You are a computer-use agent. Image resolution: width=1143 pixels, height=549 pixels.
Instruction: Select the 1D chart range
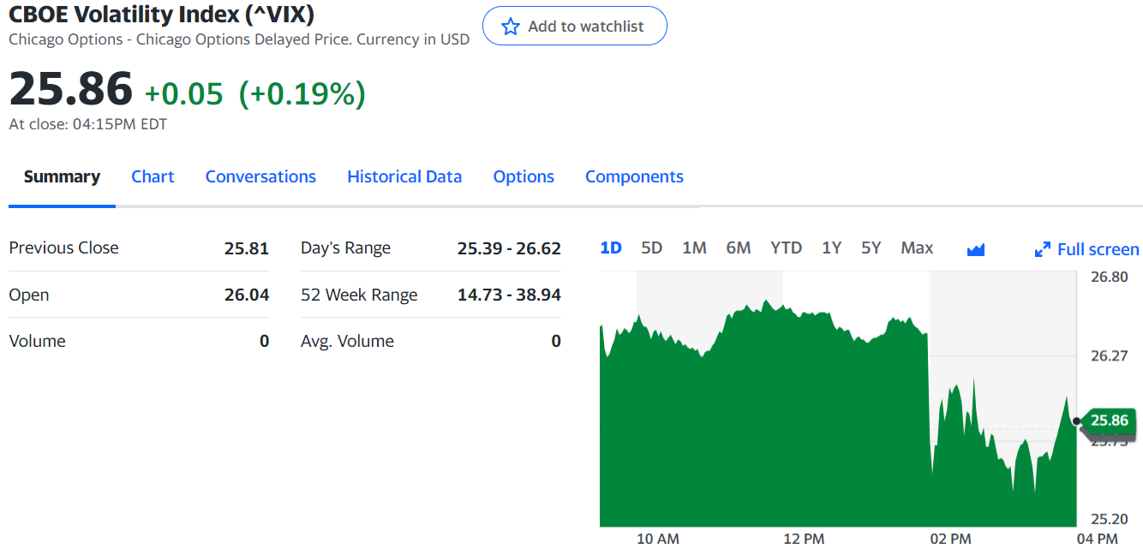[x=611, y=248]
